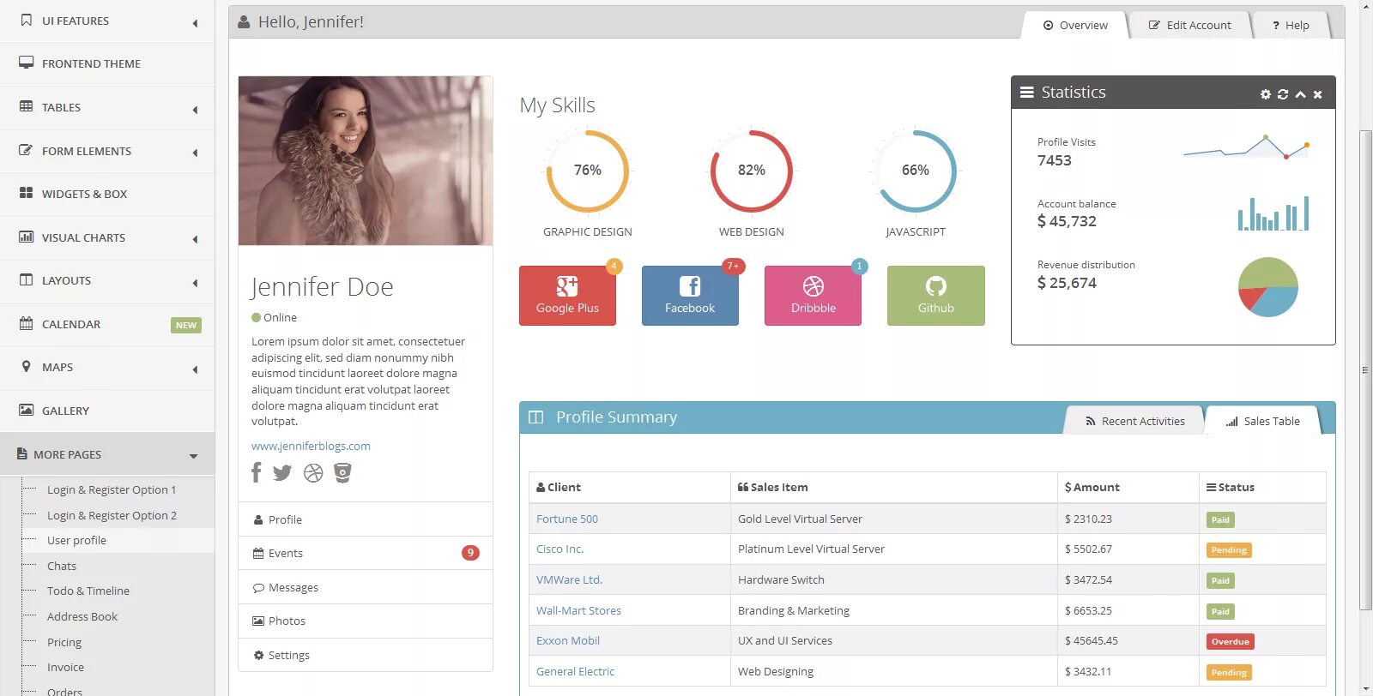Screen dimensions: 1373x696
Task: Click the Facebook tile button
Action: (x=690, y=296)
